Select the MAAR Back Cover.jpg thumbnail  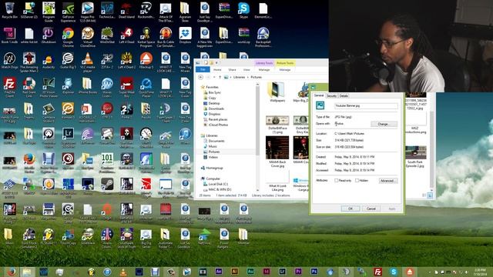(x=277, y=152)
